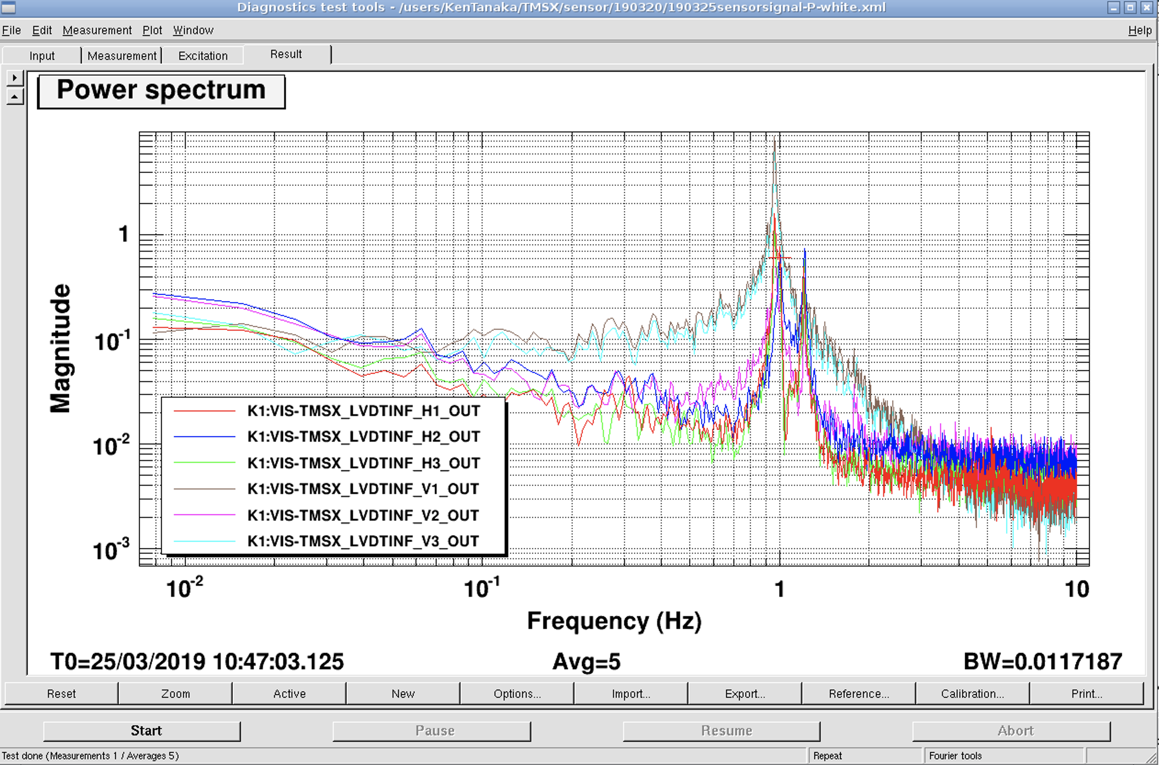
Task: Click legend entry K1:VIS-TMSX_LVDTINF_V1_OUT
Action: pos(363,489)
